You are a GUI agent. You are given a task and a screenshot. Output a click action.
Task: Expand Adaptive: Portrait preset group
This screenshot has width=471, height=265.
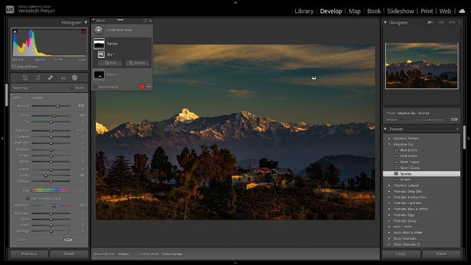coord(389,139)
